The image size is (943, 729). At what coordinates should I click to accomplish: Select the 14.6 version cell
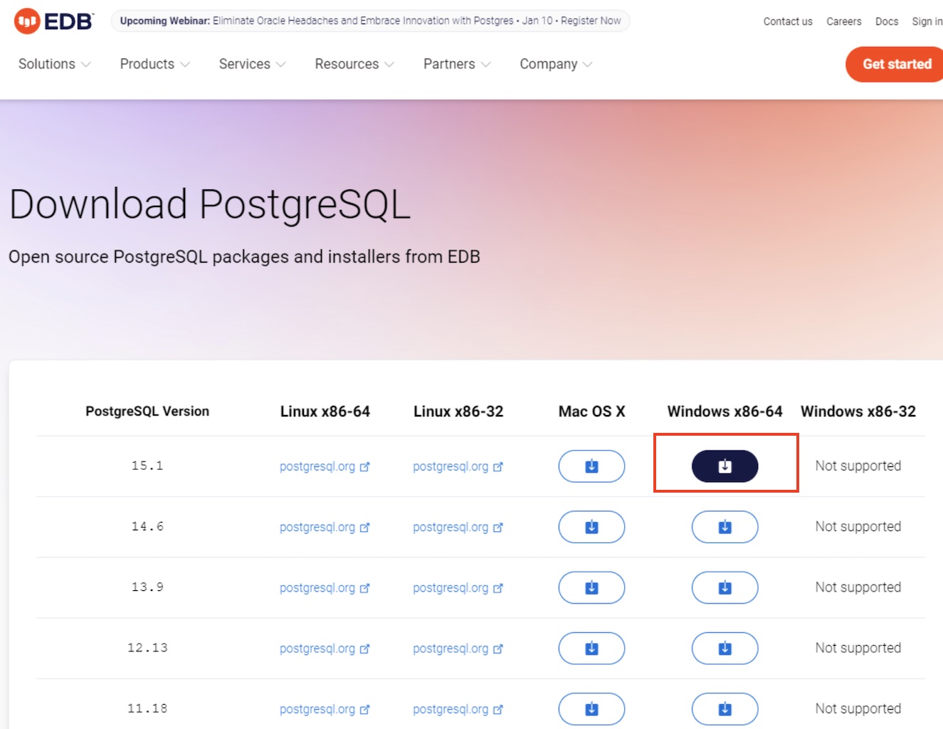tap(147, 526)
